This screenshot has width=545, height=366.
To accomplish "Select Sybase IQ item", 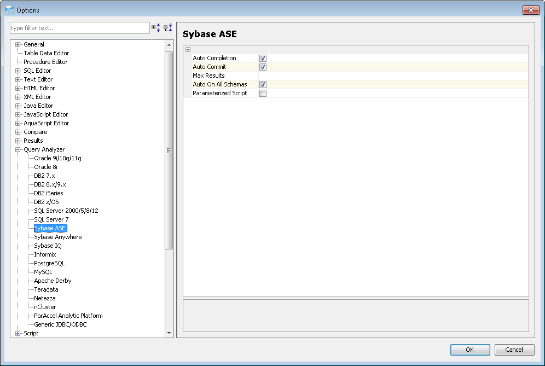I will (x=48, y=246).
